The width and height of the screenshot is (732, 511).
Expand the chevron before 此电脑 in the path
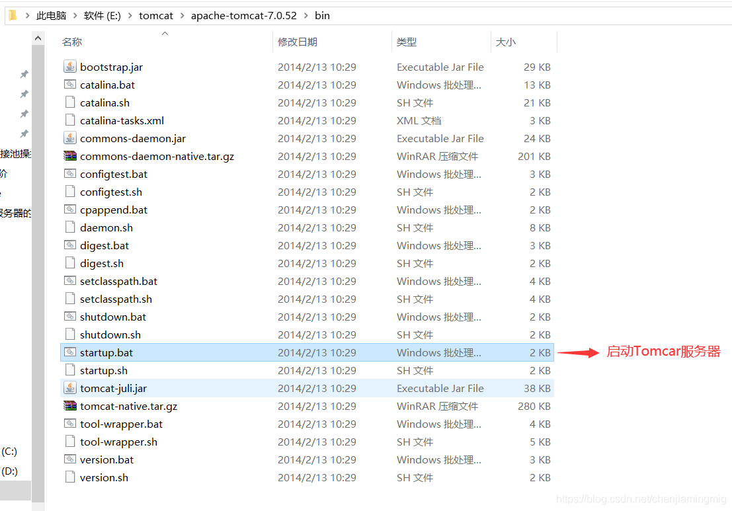[28, 16]
